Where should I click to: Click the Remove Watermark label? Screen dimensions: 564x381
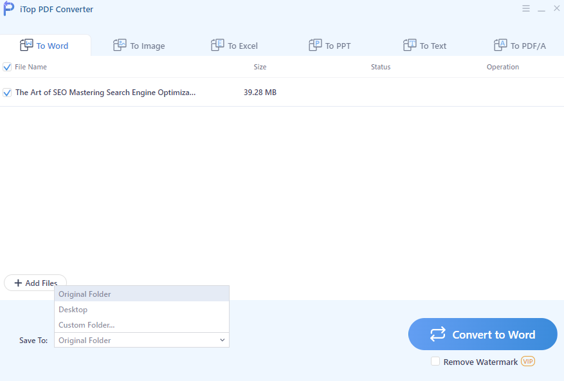click(x=480, y=362)
